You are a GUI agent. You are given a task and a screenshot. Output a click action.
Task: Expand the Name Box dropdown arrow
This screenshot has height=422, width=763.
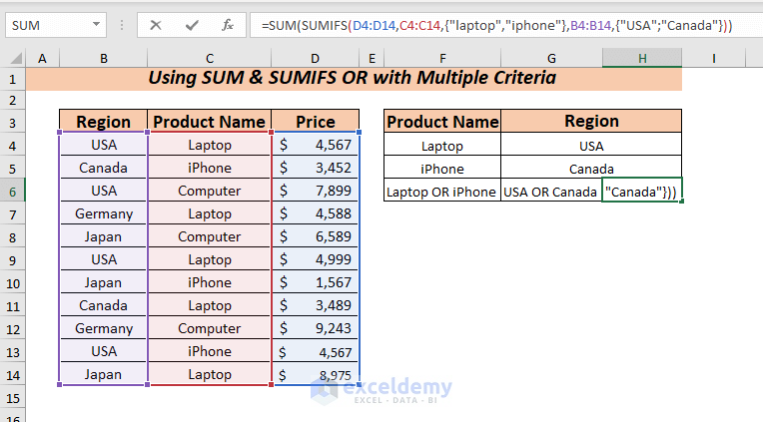click(96, 25)
